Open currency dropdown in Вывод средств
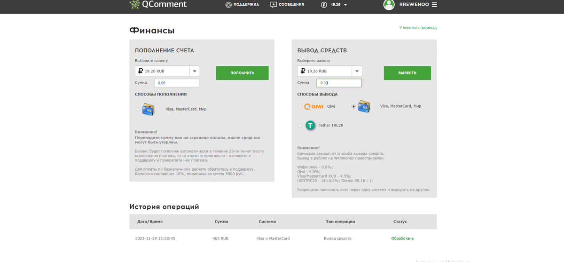Image resolution: width=564 pixels, height=262 pixels. (x=357, y=71)
